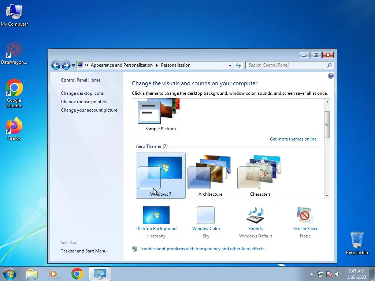Viewport: 375px width, 281px height.
Task: Expand the hidden breadcrumb chevrons in address bar
Action: point(86,65)
